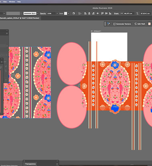
Task: Click the distribute spacing icon in control bar
Action: (98, 13)
